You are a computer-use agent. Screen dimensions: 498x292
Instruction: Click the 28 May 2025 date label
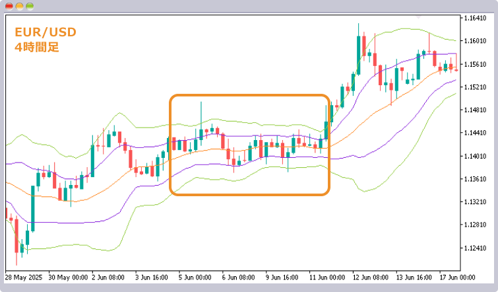24,277
